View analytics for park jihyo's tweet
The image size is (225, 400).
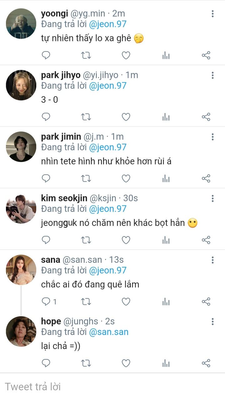point(166,117)
